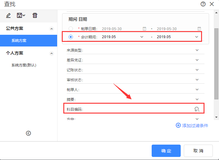Click the 确定 button
Viewport: 219px width, 160px height.
click(x=166, y=151)
